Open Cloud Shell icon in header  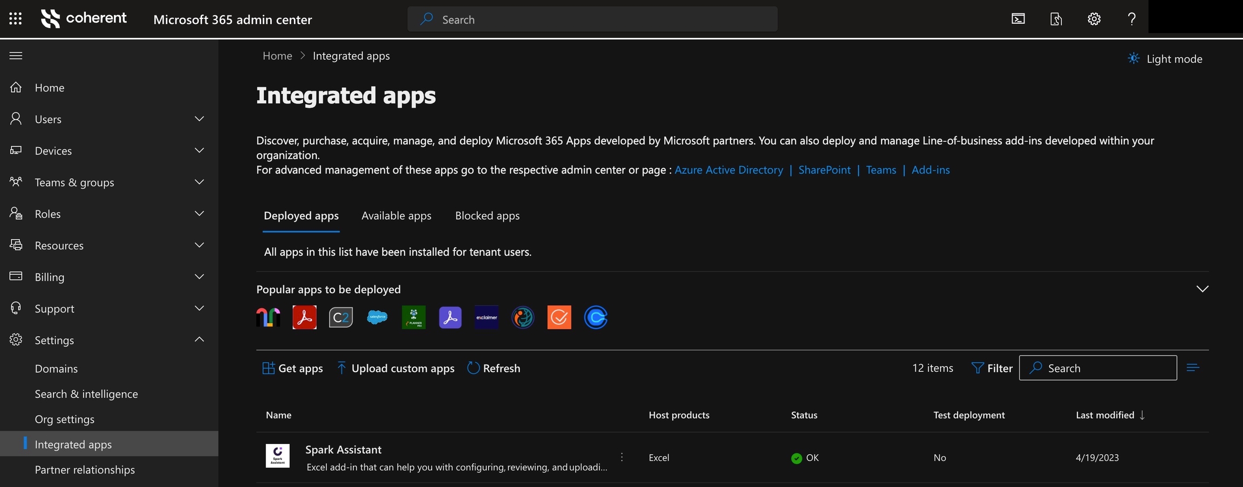pyautogui.click(x=1018, y=19)
